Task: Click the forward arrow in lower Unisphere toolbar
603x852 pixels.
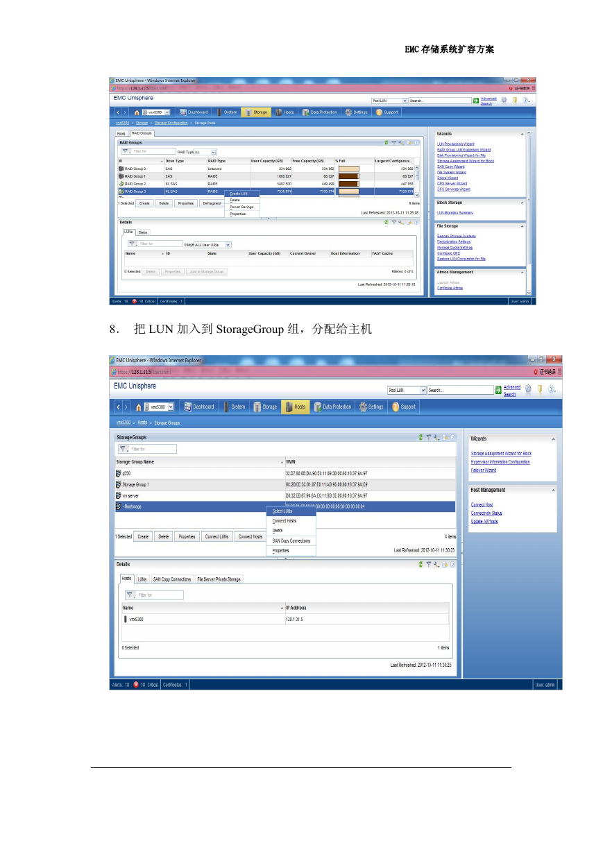Action: 126,407
